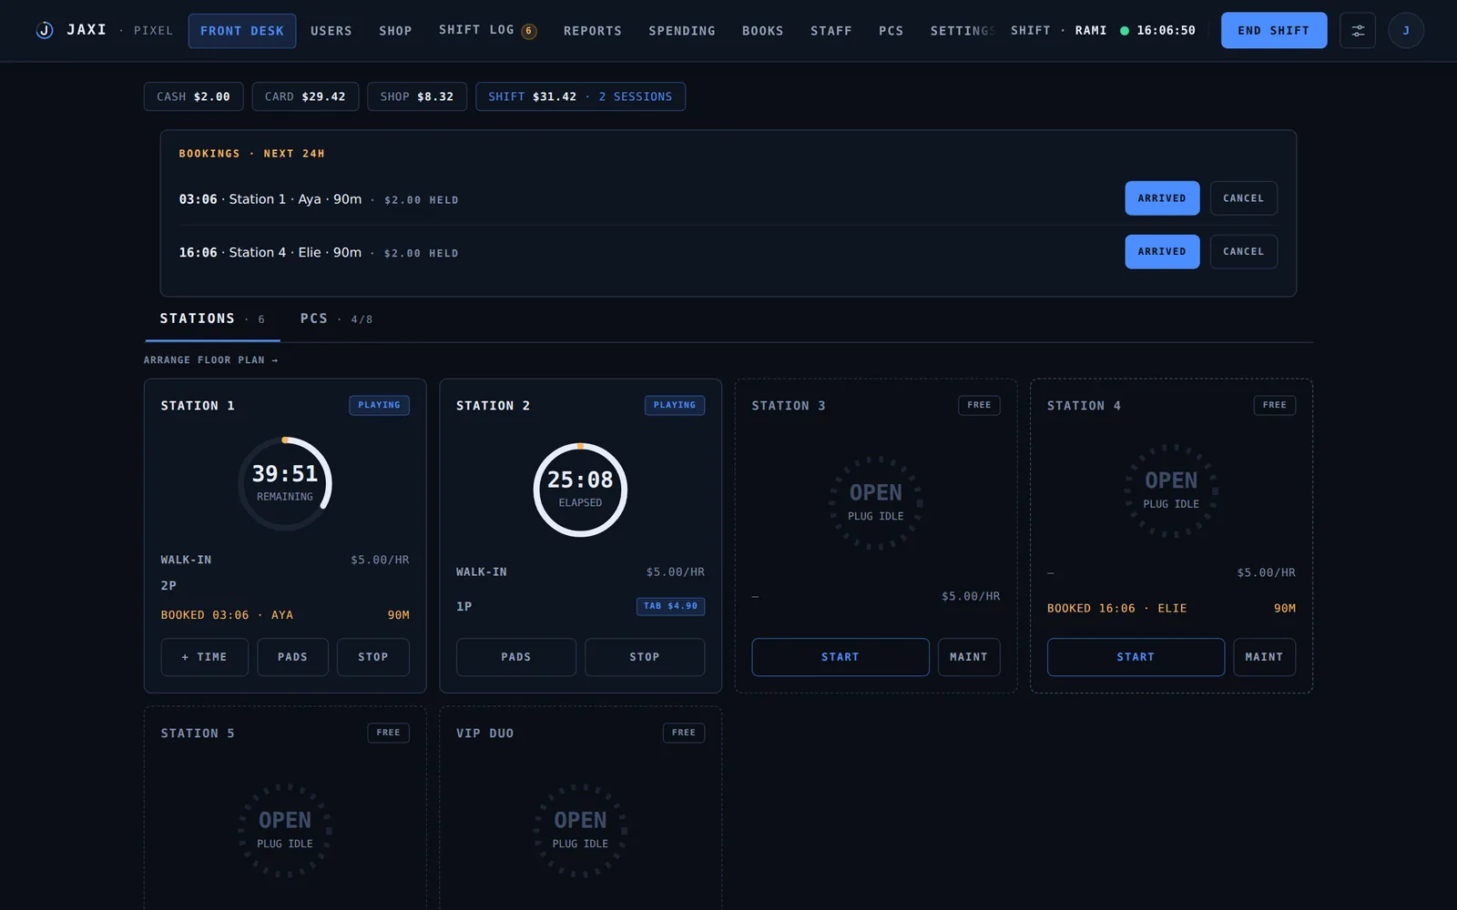This screenshot has height=910, width=1457.
Task: Click the SHOP $8.32 chip
Action: click(417, 96)
